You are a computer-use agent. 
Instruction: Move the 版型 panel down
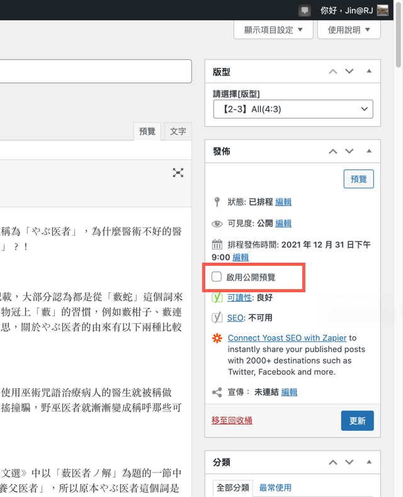tap(349, 71)
